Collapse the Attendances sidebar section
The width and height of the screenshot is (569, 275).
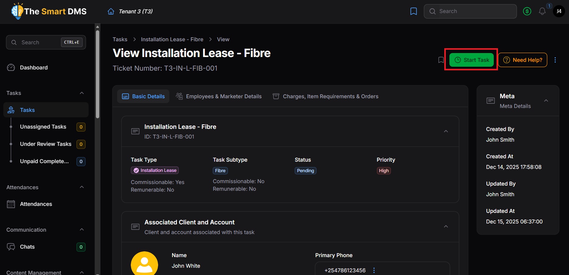point(82,187)
